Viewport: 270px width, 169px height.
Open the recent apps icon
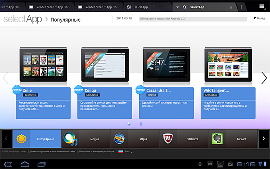(41, 164)
